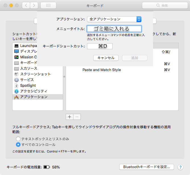
Task: Click the Bluetoothキーボードを設定 button
Action: click(146, 167)
